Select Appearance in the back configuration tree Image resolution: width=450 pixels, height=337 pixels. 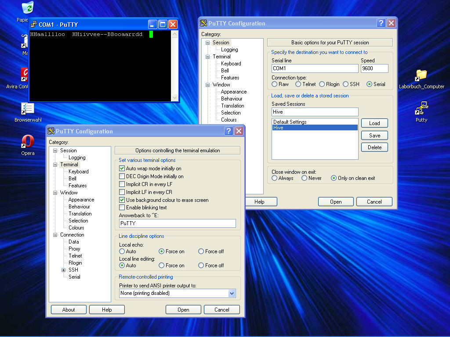pyautogui.click(x=234, y=92)
